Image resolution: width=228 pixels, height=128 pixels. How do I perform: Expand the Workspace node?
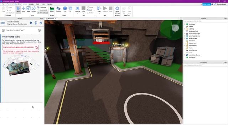tap(185, 24)
